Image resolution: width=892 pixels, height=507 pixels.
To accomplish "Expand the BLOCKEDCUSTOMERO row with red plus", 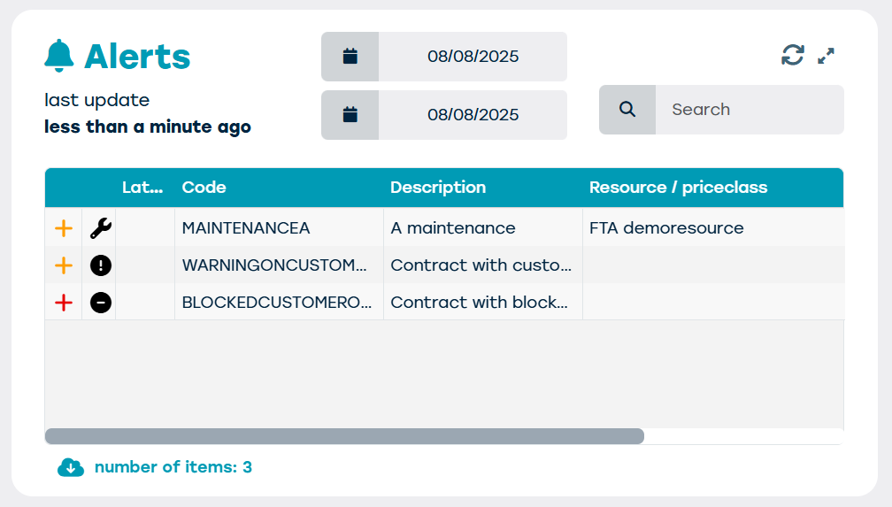I will pyautogui.click(x=64, y=303).
